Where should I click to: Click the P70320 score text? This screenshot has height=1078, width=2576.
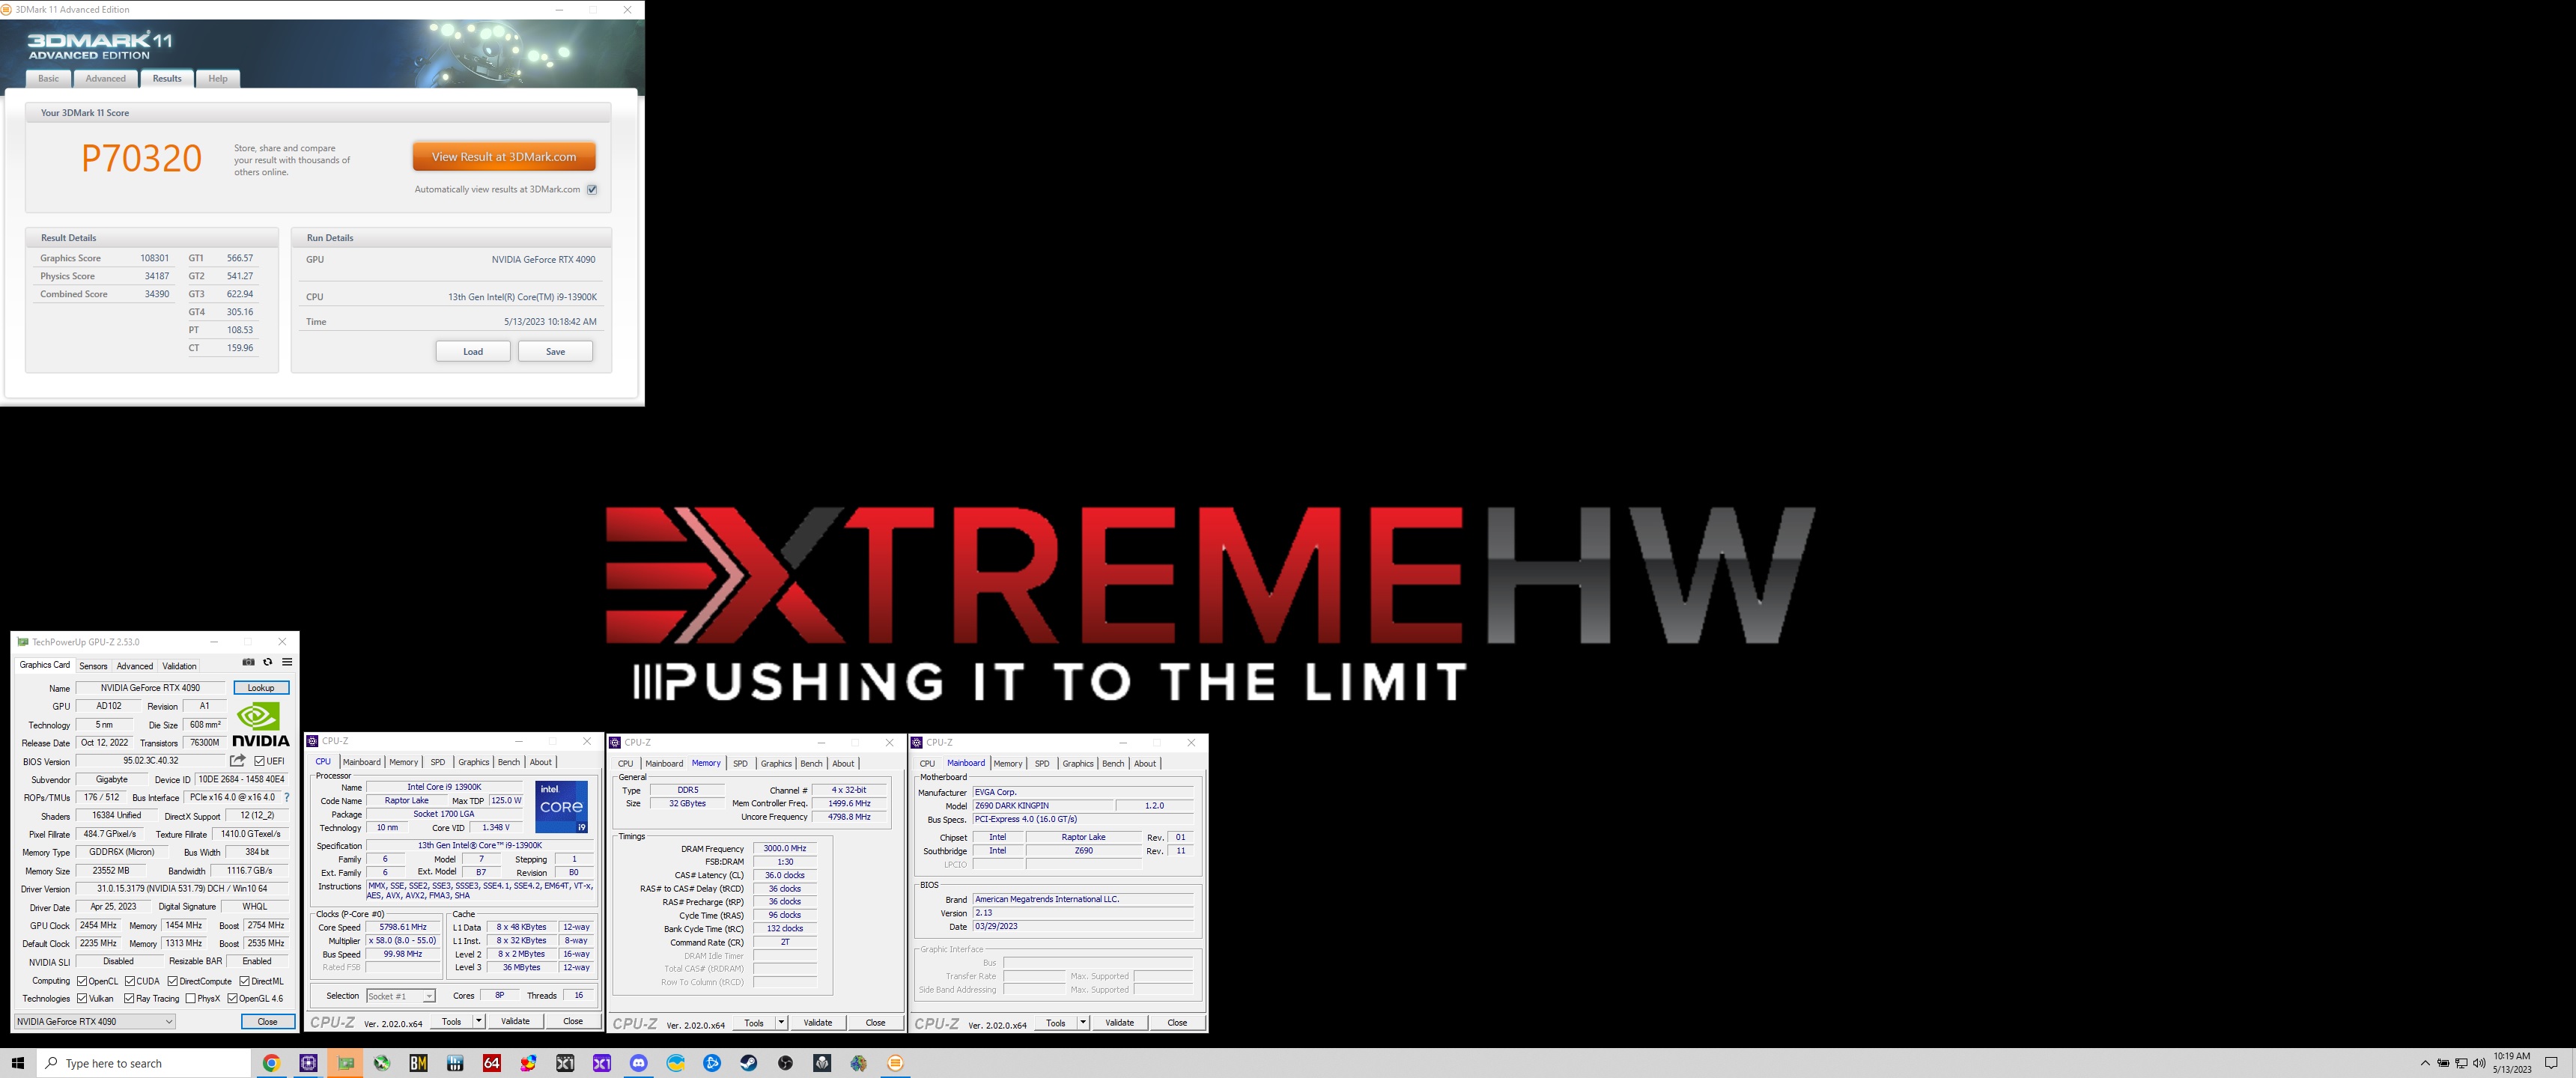point(141,158)
